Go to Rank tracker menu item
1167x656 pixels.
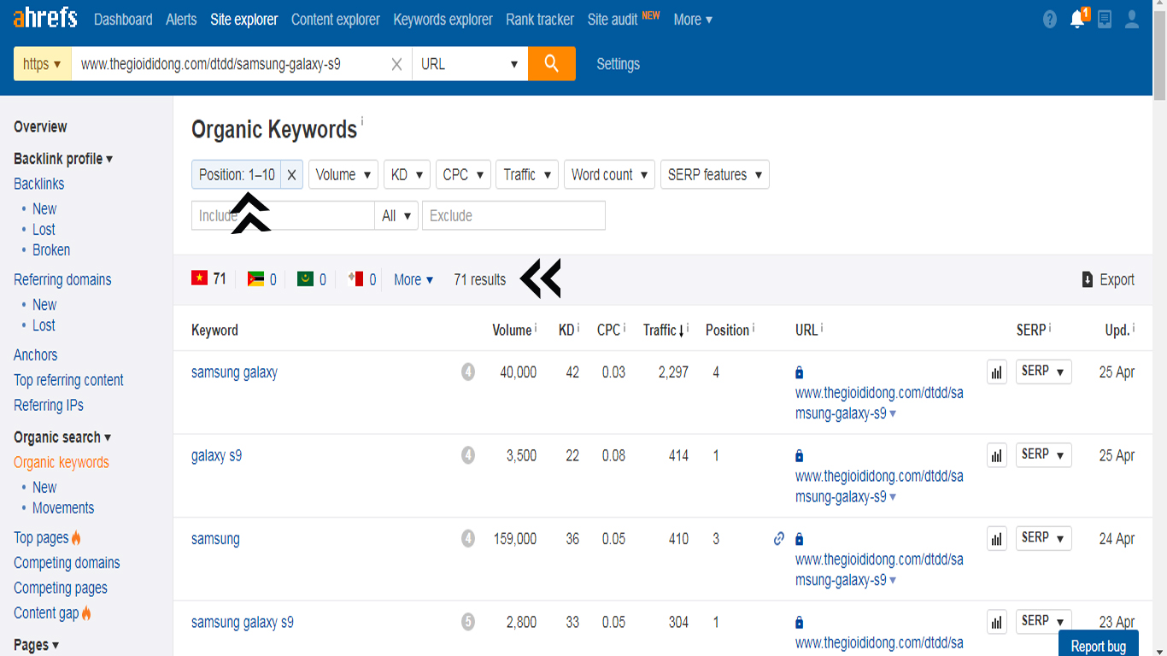tap(539, 20)
